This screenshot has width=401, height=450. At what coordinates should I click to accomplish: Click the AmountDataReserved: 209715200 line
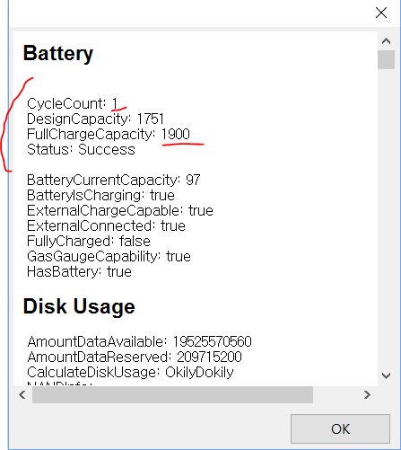click(135, 357)
